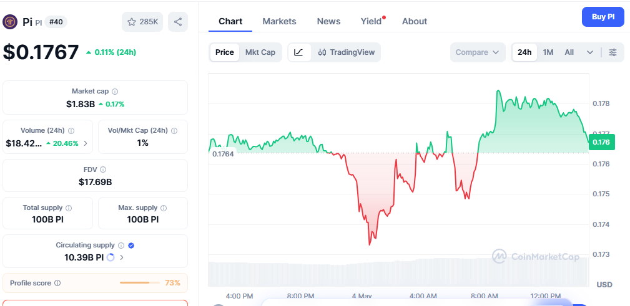This screenshot has height=306, width=630.
Task: Select the 1M time range
Action: coord(548,52)
